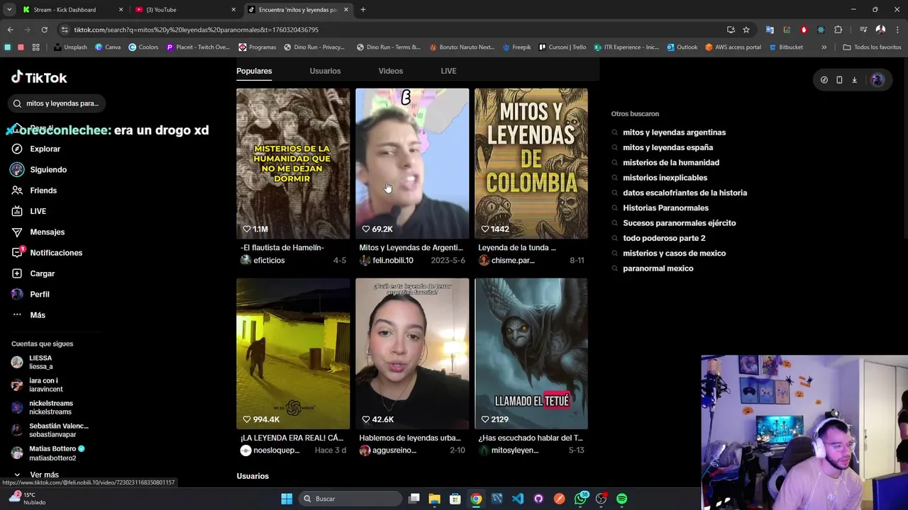908x510 pixels.
Task: Open Chrome tab search dropdown
Action: coord(9,10)
